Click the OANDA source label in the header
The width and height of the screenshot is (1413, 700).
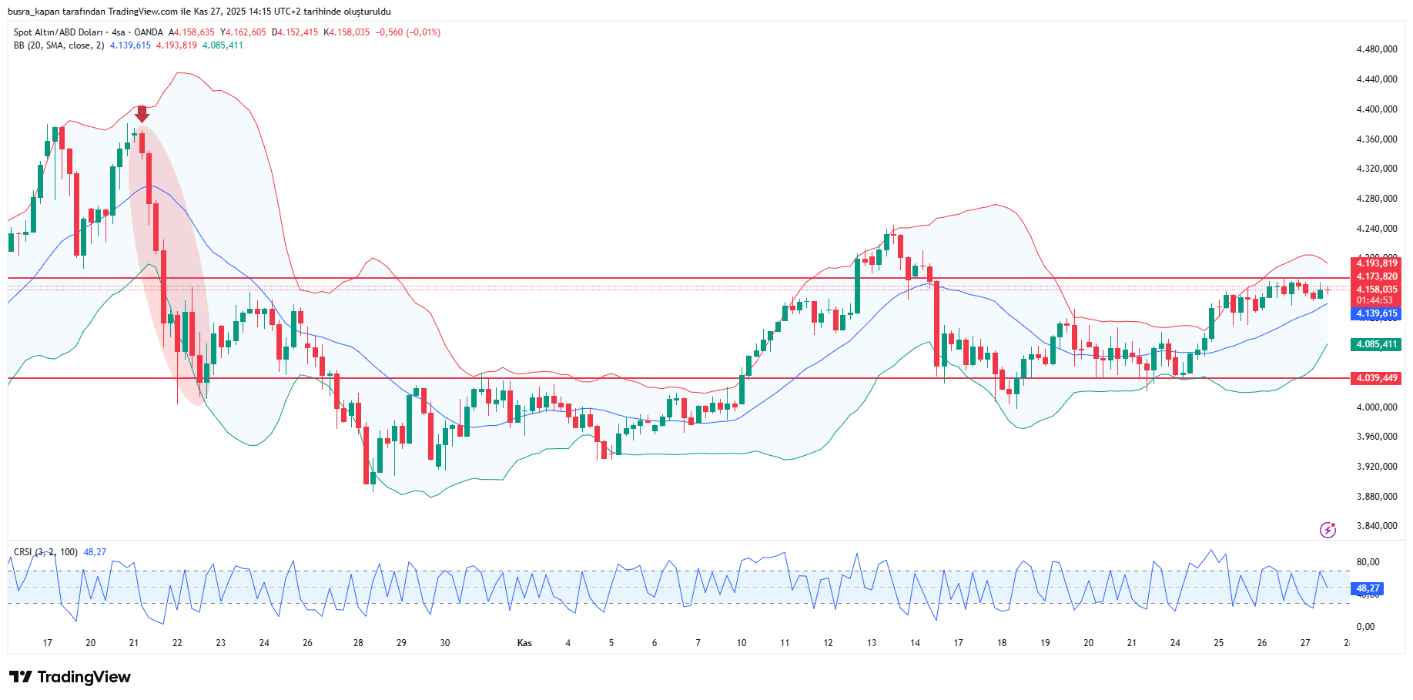148,32
